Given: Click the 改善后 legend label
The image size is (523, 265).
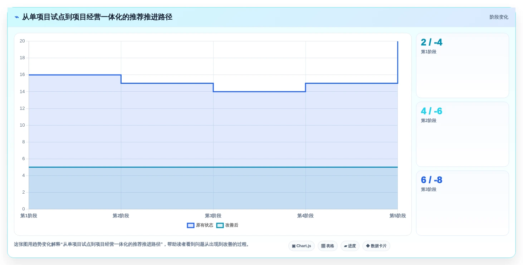Looking at the screenshot, I should [x=232, y=225].
